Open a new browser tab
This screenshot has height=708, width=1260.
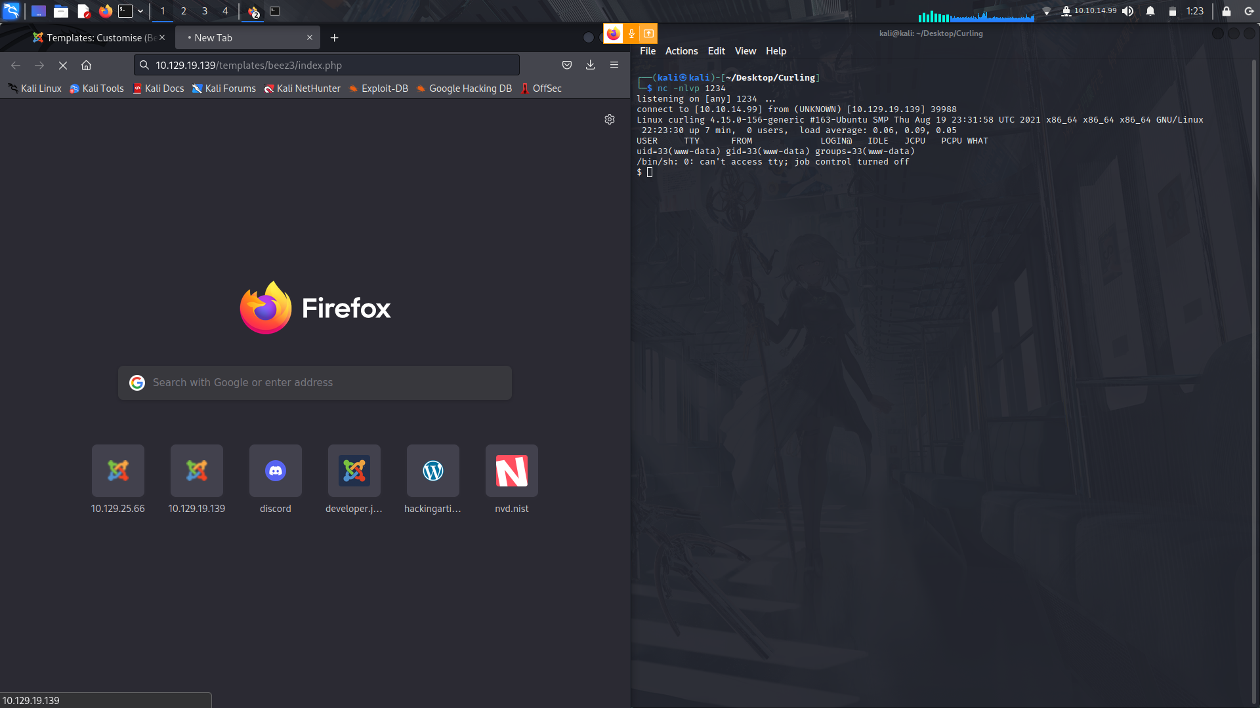(x=335, y=38)
